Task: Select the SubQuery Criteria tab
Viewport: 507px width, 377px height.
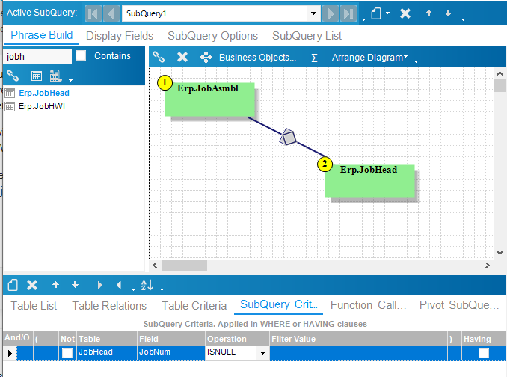Action: [279, 305]
